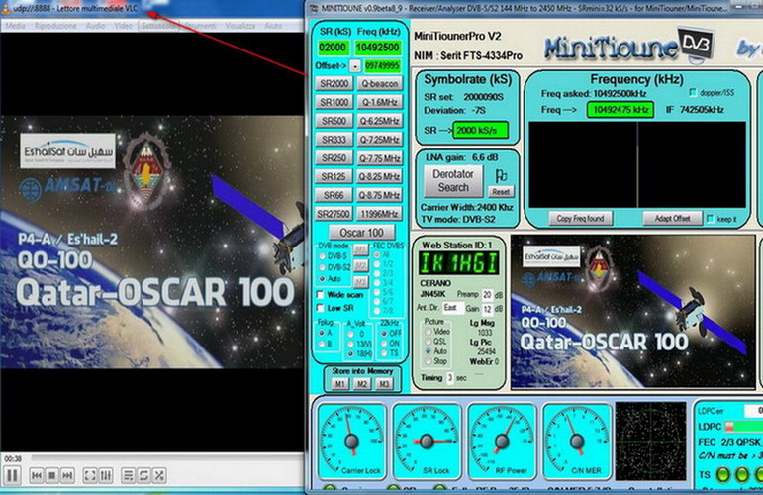Select F-plug B radio button
The height and width of the screenshot is (495, 763).
coord(322,345)
